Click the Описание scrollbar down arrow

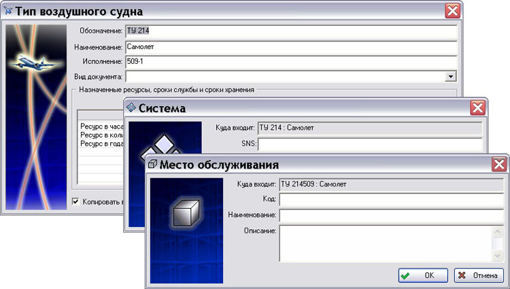pos(498,255)
